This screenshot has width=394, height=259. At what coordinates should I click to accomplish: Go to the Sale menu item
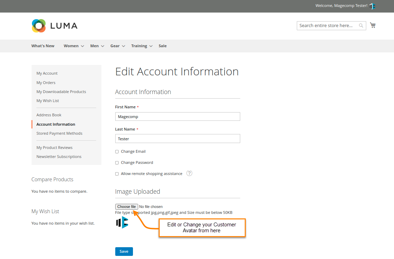click(x=162, y=46)
